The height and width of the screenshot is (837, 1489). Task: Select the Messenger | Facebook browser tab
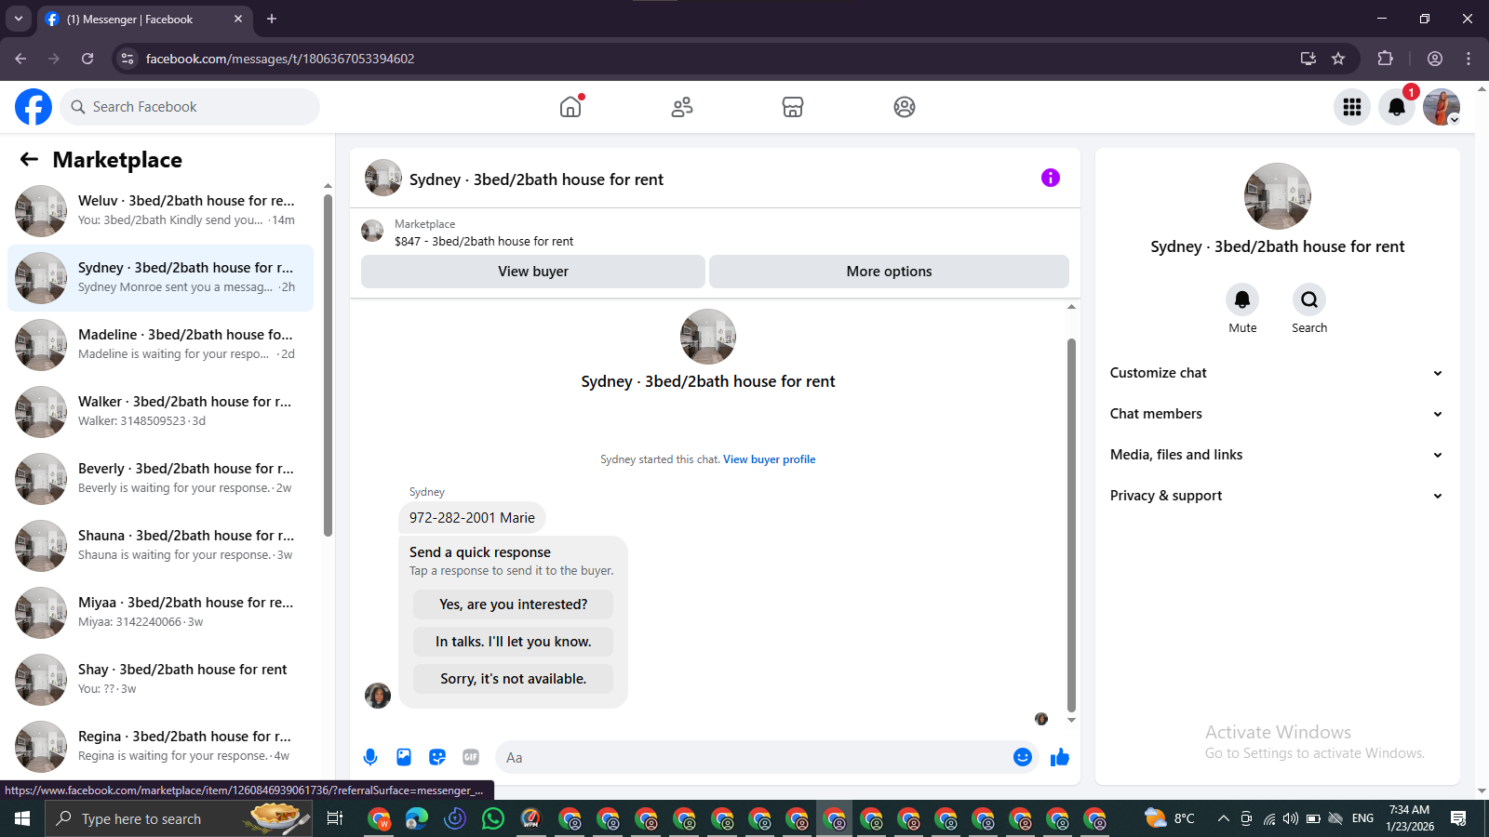click(144, 19)
